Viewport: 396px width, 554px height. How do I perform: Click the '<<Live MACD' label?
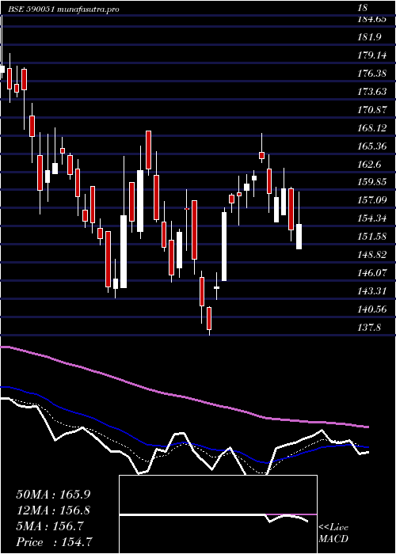tap(333, 533)
